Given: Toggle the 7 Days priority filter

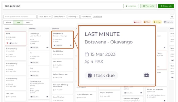Looking at the screenshot, I should click(x=147, y=22).
